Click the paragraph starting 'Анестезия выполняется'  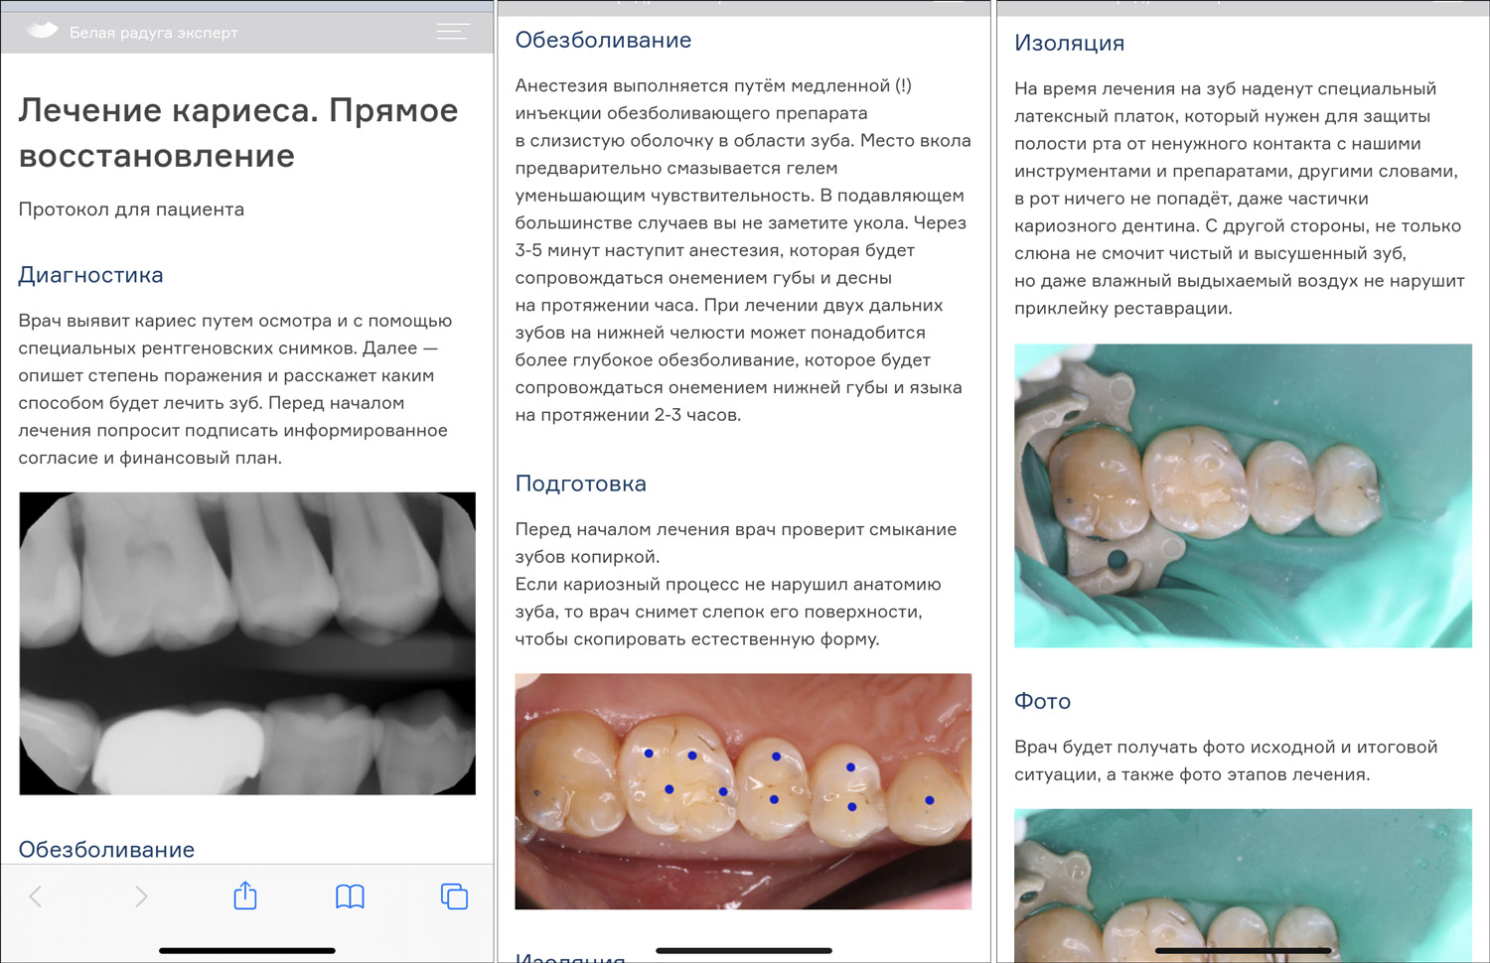coord(743,250)
